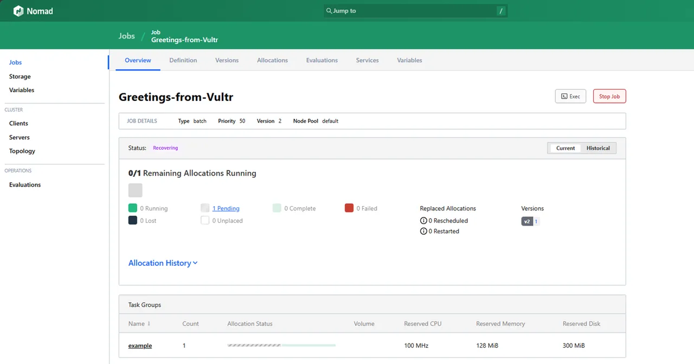The height and width of the screenshot is (364, 694).
Task: Select Jobs in the sidebar
Action: click(x=15, y=62)
